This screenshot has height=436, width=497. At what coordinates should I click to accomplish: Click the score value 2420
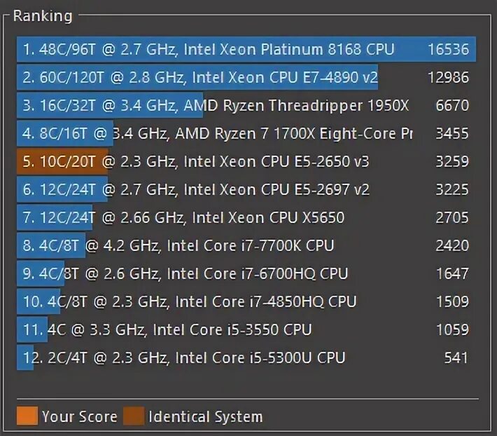click(x=452, y=245)
